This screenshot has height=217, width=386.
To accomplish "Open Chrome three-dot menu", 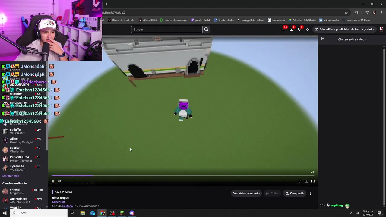I will (381, 13).
